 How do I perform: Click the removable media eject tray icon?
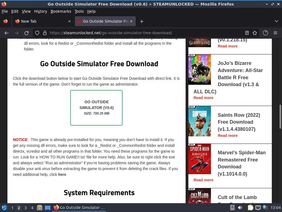point(232,208)
